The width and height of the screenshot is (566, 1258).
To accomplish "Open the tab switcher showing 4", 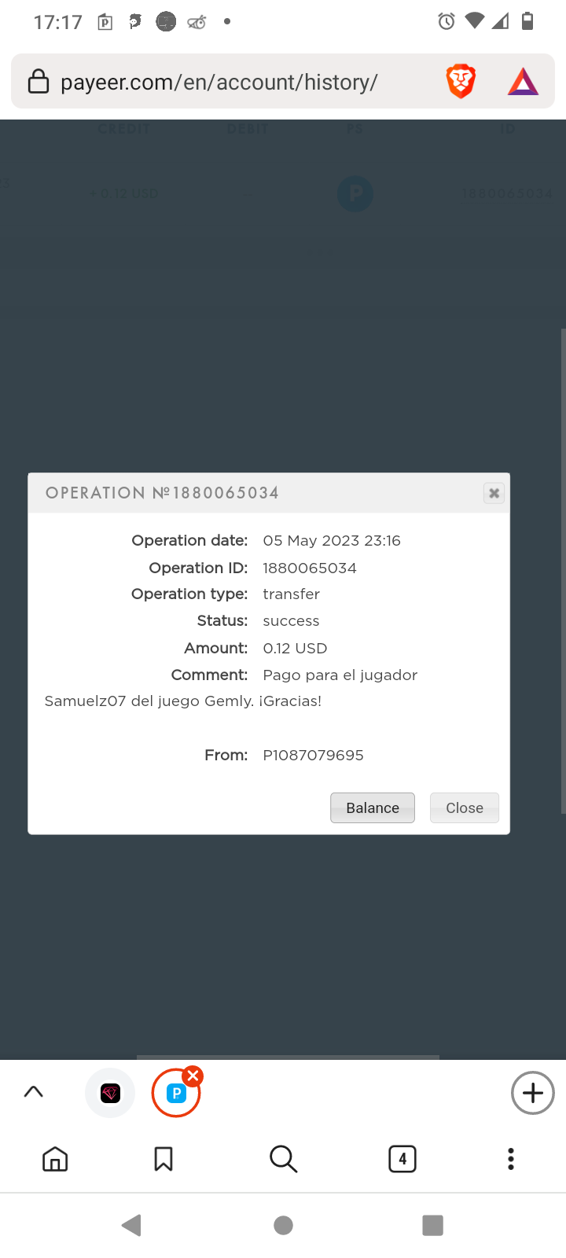I will [x=402, y=1159].
